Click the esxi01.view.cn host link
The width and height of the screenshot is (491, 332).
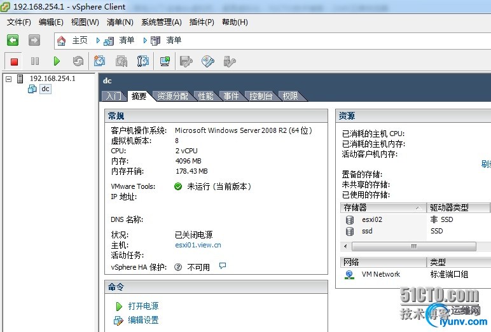[198, 245]
